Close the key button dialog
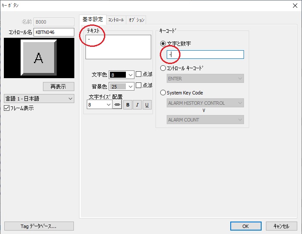 pos(295,6)
